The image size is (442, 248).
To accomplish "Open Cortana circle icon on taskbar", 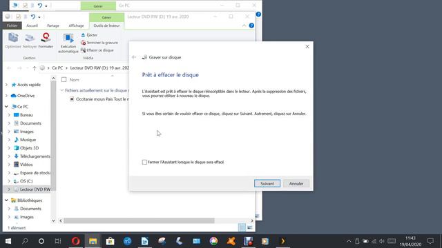I will (x=41, y=241).
